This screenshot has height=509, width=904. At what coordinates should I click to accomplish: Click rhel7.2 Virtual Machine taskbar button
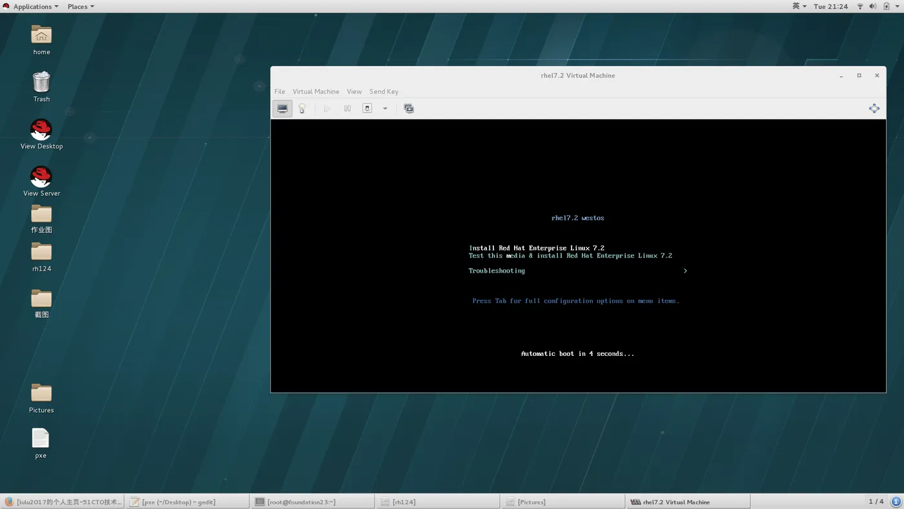pos(688,502)
